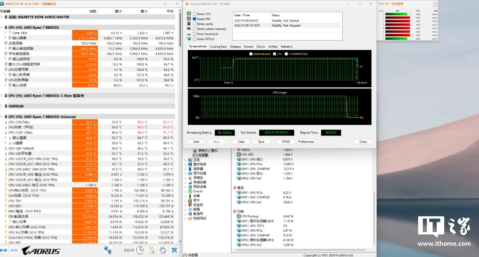Select 性能测试 benchmark item in AIDA64 tree
The width and height of the screenshot is (479, 257).
coord(197,218)
